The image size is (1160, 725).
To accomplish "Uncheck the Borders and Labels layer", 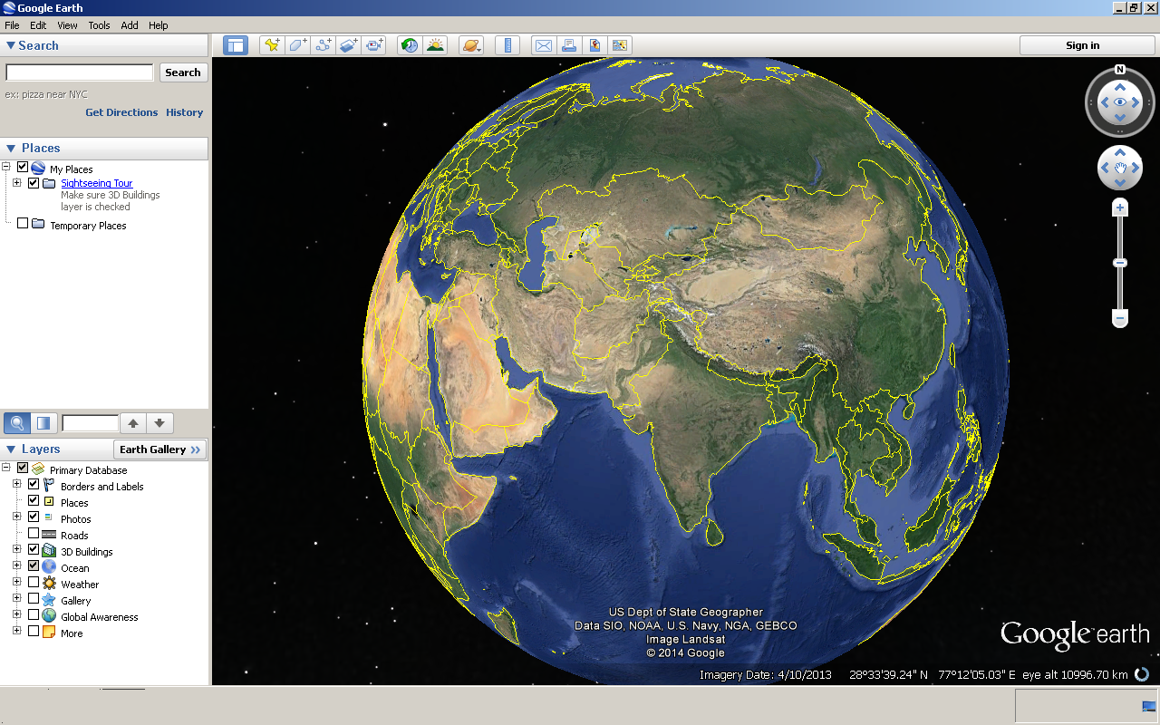I will coord(34,485).
